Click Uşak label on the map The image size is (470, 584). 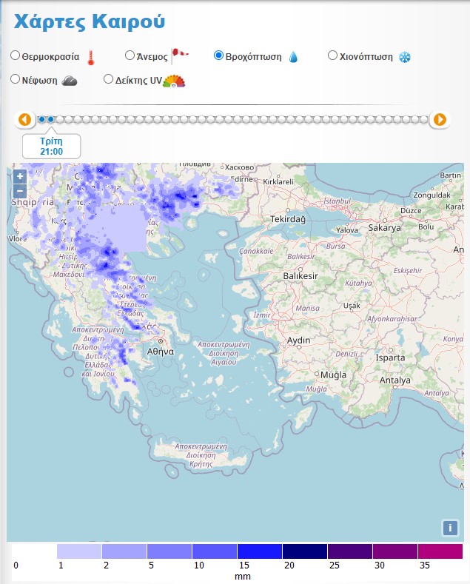pyautogui.click(x=352, y=306)
